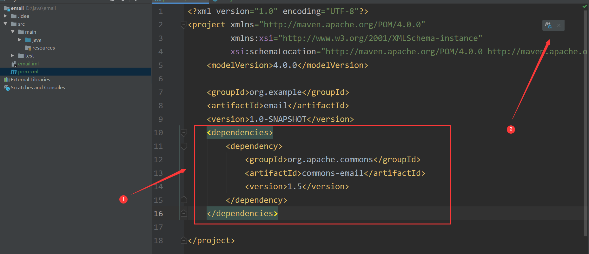Select the resources folder label
Screen dimensions: 589x254
(x=43, y=48)
